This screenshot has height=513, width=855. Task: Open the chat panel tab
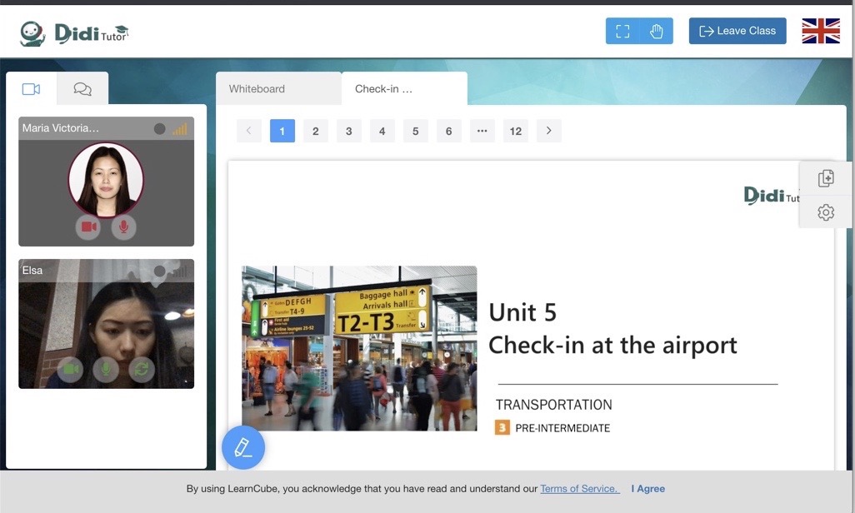coord(82,89)
